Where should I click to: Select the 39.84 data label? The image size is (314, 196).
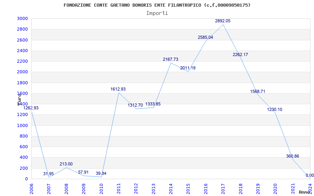(x=101, y=174)
